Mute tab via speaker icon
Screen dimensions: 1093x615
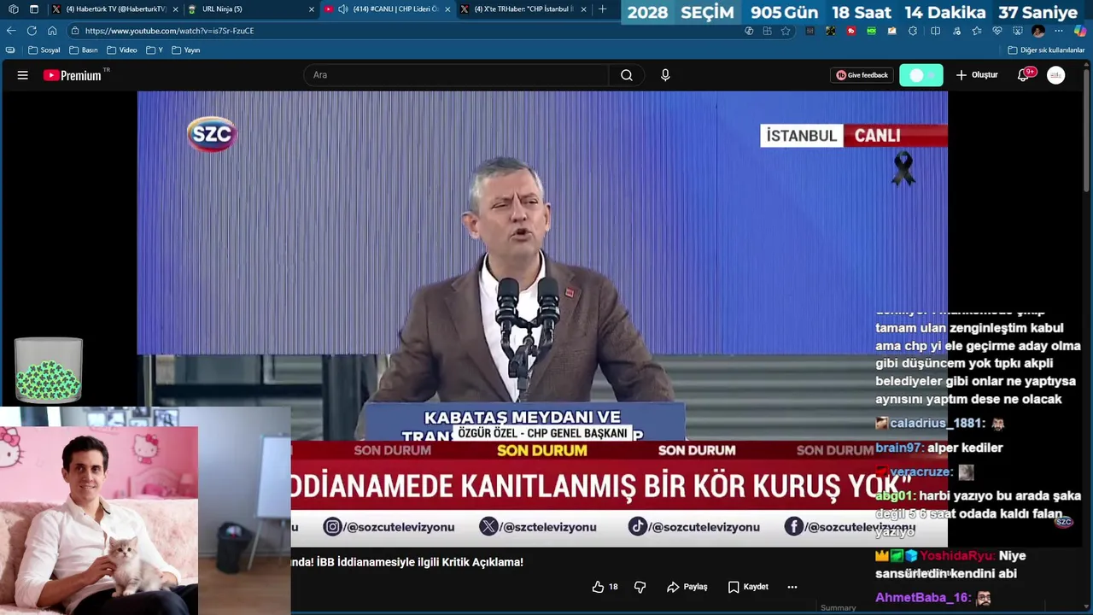(343, 9)
